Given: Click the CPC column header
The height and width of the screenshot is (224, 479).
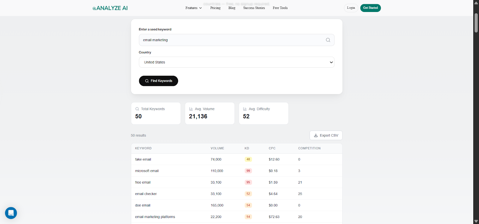Looking at the screenshot, I should [272, 148].
